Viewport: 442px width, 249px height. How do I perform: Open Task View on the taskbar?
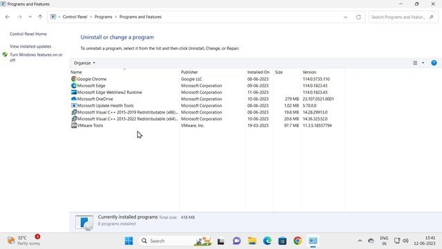click(221, 241)
